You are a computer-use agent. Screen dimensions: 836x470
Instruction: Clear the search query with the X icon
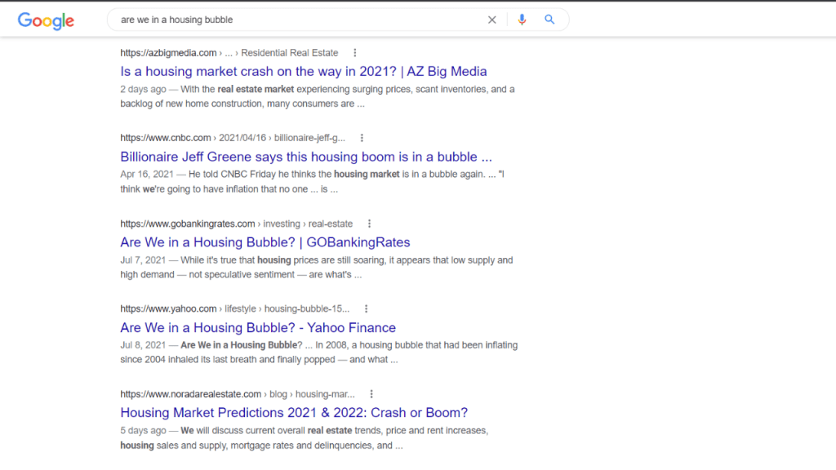point(491,19)
